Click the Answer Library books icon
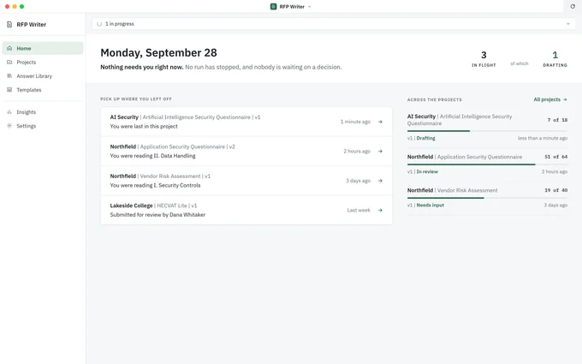The image size is (582, 364). pyautogui.click(x=9, y=75)
